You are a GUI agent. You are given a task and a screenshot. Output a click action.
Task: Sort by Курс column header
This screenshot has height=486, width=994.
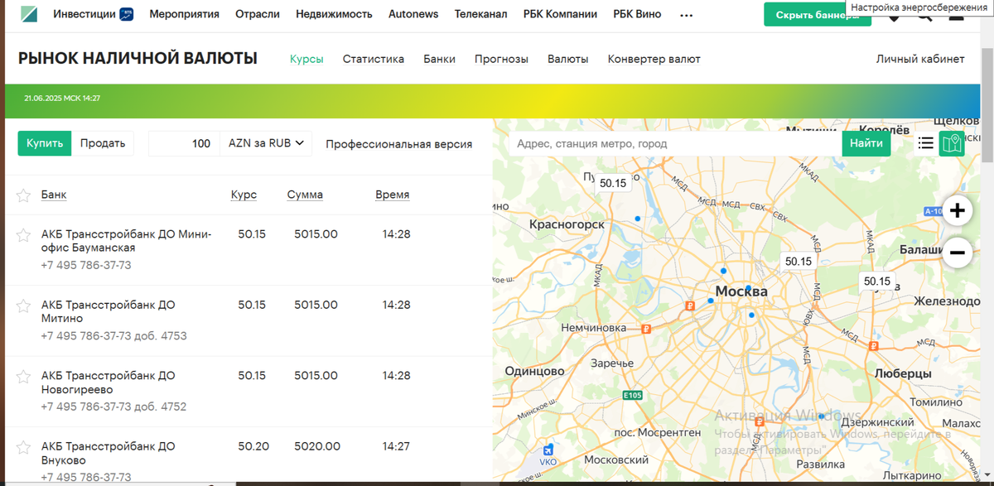pos(244,195)
